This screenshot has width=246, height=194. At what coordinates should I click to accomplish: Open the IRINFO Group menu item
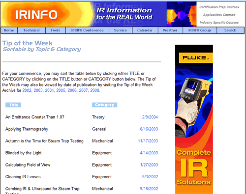click(x=200, y=30)
